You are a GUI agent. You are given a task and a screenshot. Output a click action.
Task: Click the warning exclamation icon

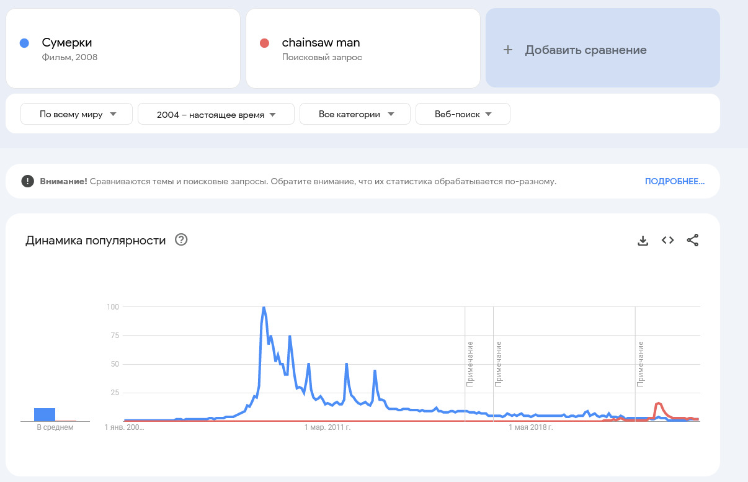27,181
